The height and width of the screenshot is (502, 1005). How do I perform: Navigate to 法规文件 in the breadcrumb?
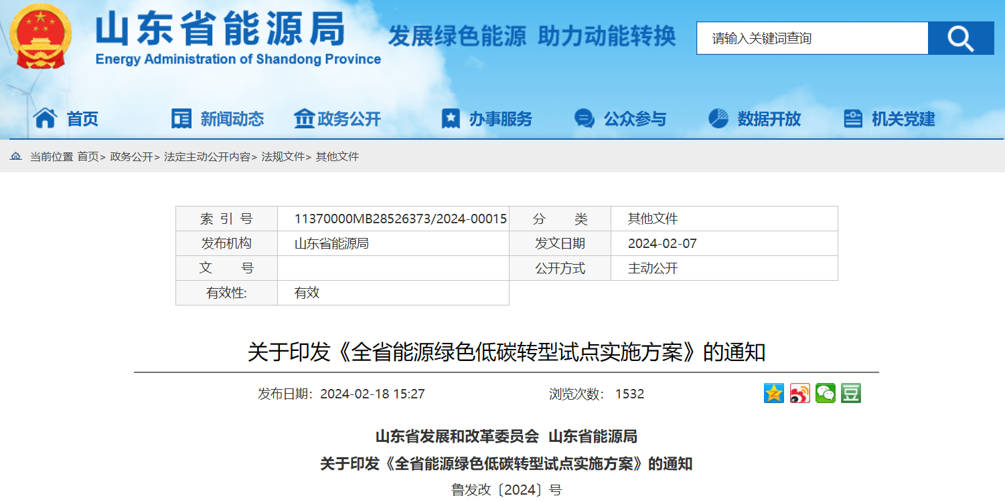[x=284, y=156]
